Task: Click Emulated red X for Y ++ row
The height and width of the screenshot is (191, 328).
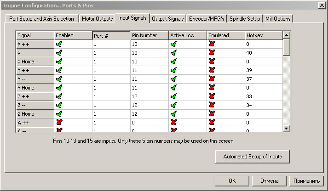Action: [x=212, y=70]
